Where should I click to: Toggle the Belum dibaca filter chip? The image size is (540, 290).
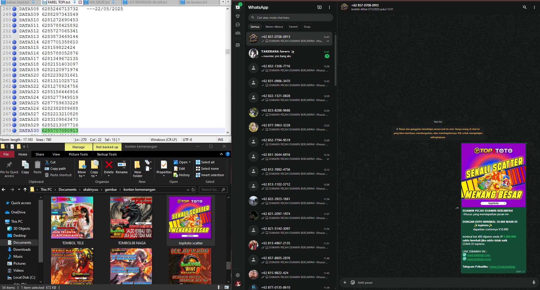(x=274, y=26)
